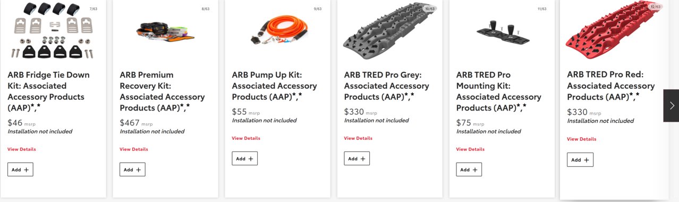Viewport: 679px width, 202px height.
Task: View Details for TRED Pro Grey
Action: 358,138
